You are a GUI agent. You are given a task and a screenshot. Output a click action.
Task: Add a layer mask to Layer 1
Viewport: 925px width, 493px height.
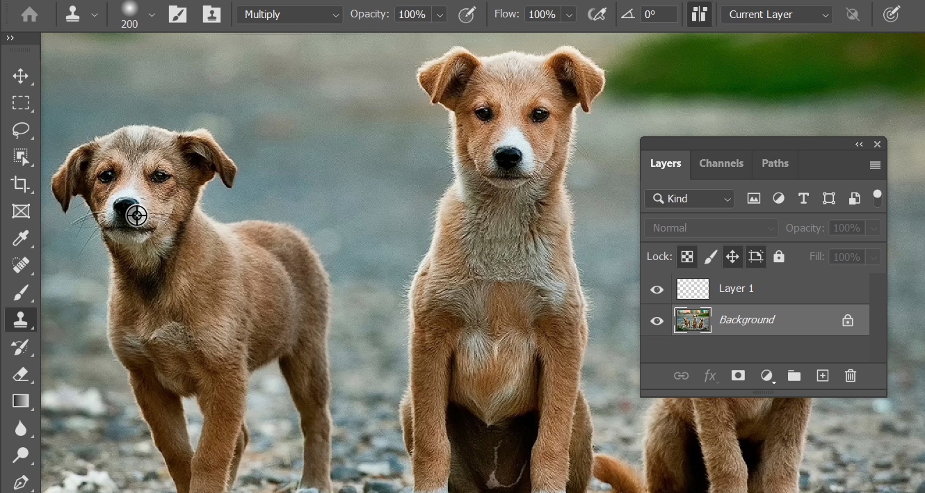pyautogui.click(x=738, y=375)
